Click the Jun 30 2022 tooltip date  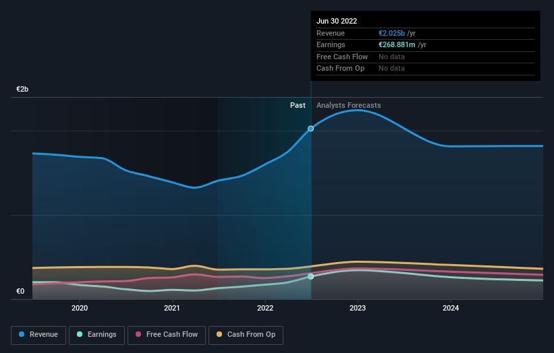tap(337, 21)
